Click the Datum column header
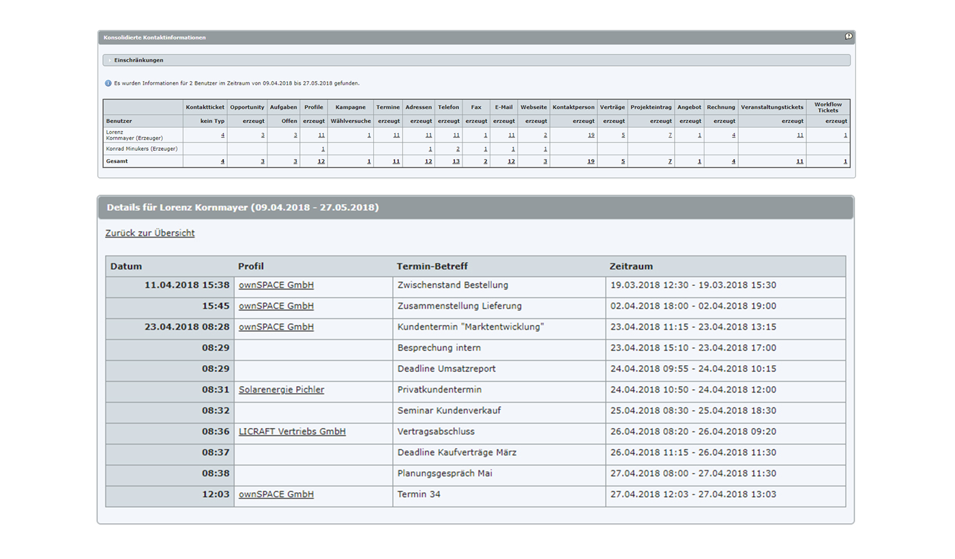Viewport: 955px width, 559px height. coord(126,266)
